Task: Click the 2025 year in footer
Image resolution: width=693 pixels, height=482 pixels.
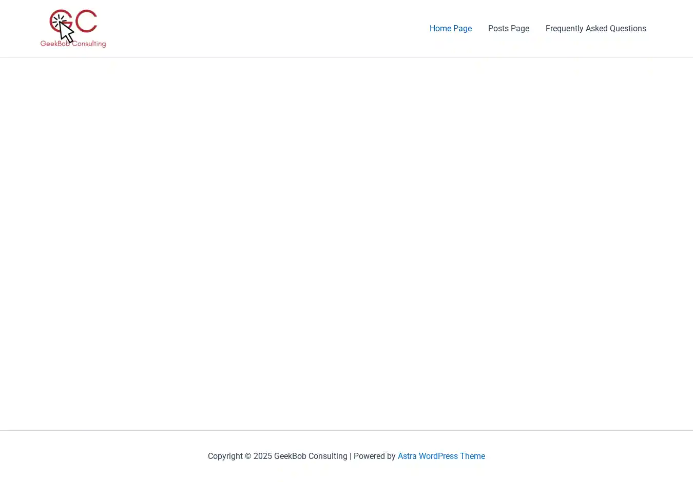Action: (x=263, y=456)
